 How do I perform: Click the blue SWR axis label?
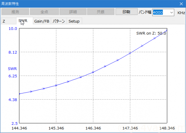pos(12,68)
